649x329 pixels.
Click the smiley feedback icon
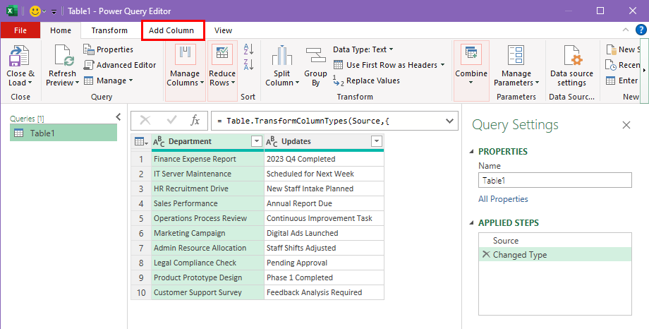tap(35, 11)
